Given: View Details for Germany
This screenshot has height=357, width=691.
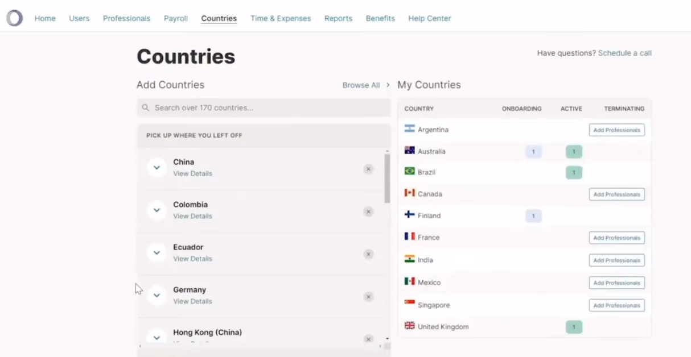Looking at the screenshot, I should (x=192, y=301).
